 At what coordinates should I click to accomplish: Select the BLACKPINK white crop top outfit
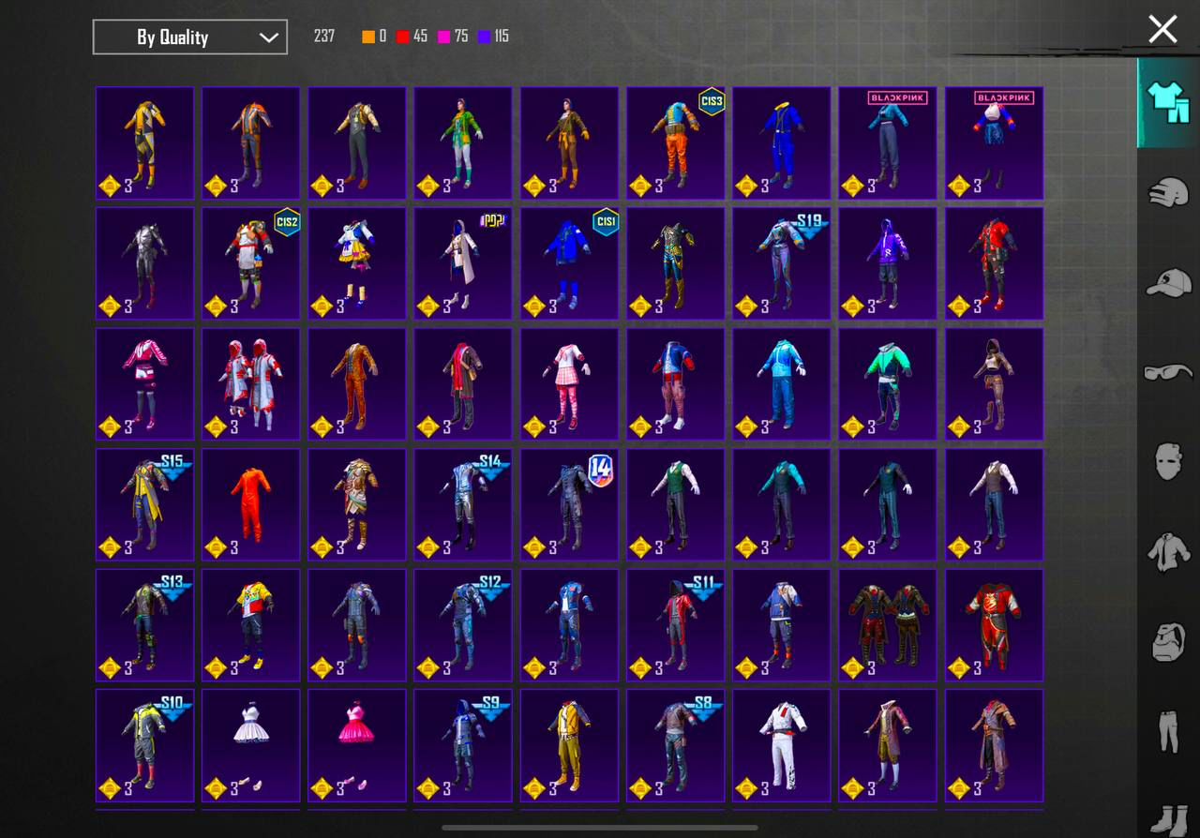point(994,143)
